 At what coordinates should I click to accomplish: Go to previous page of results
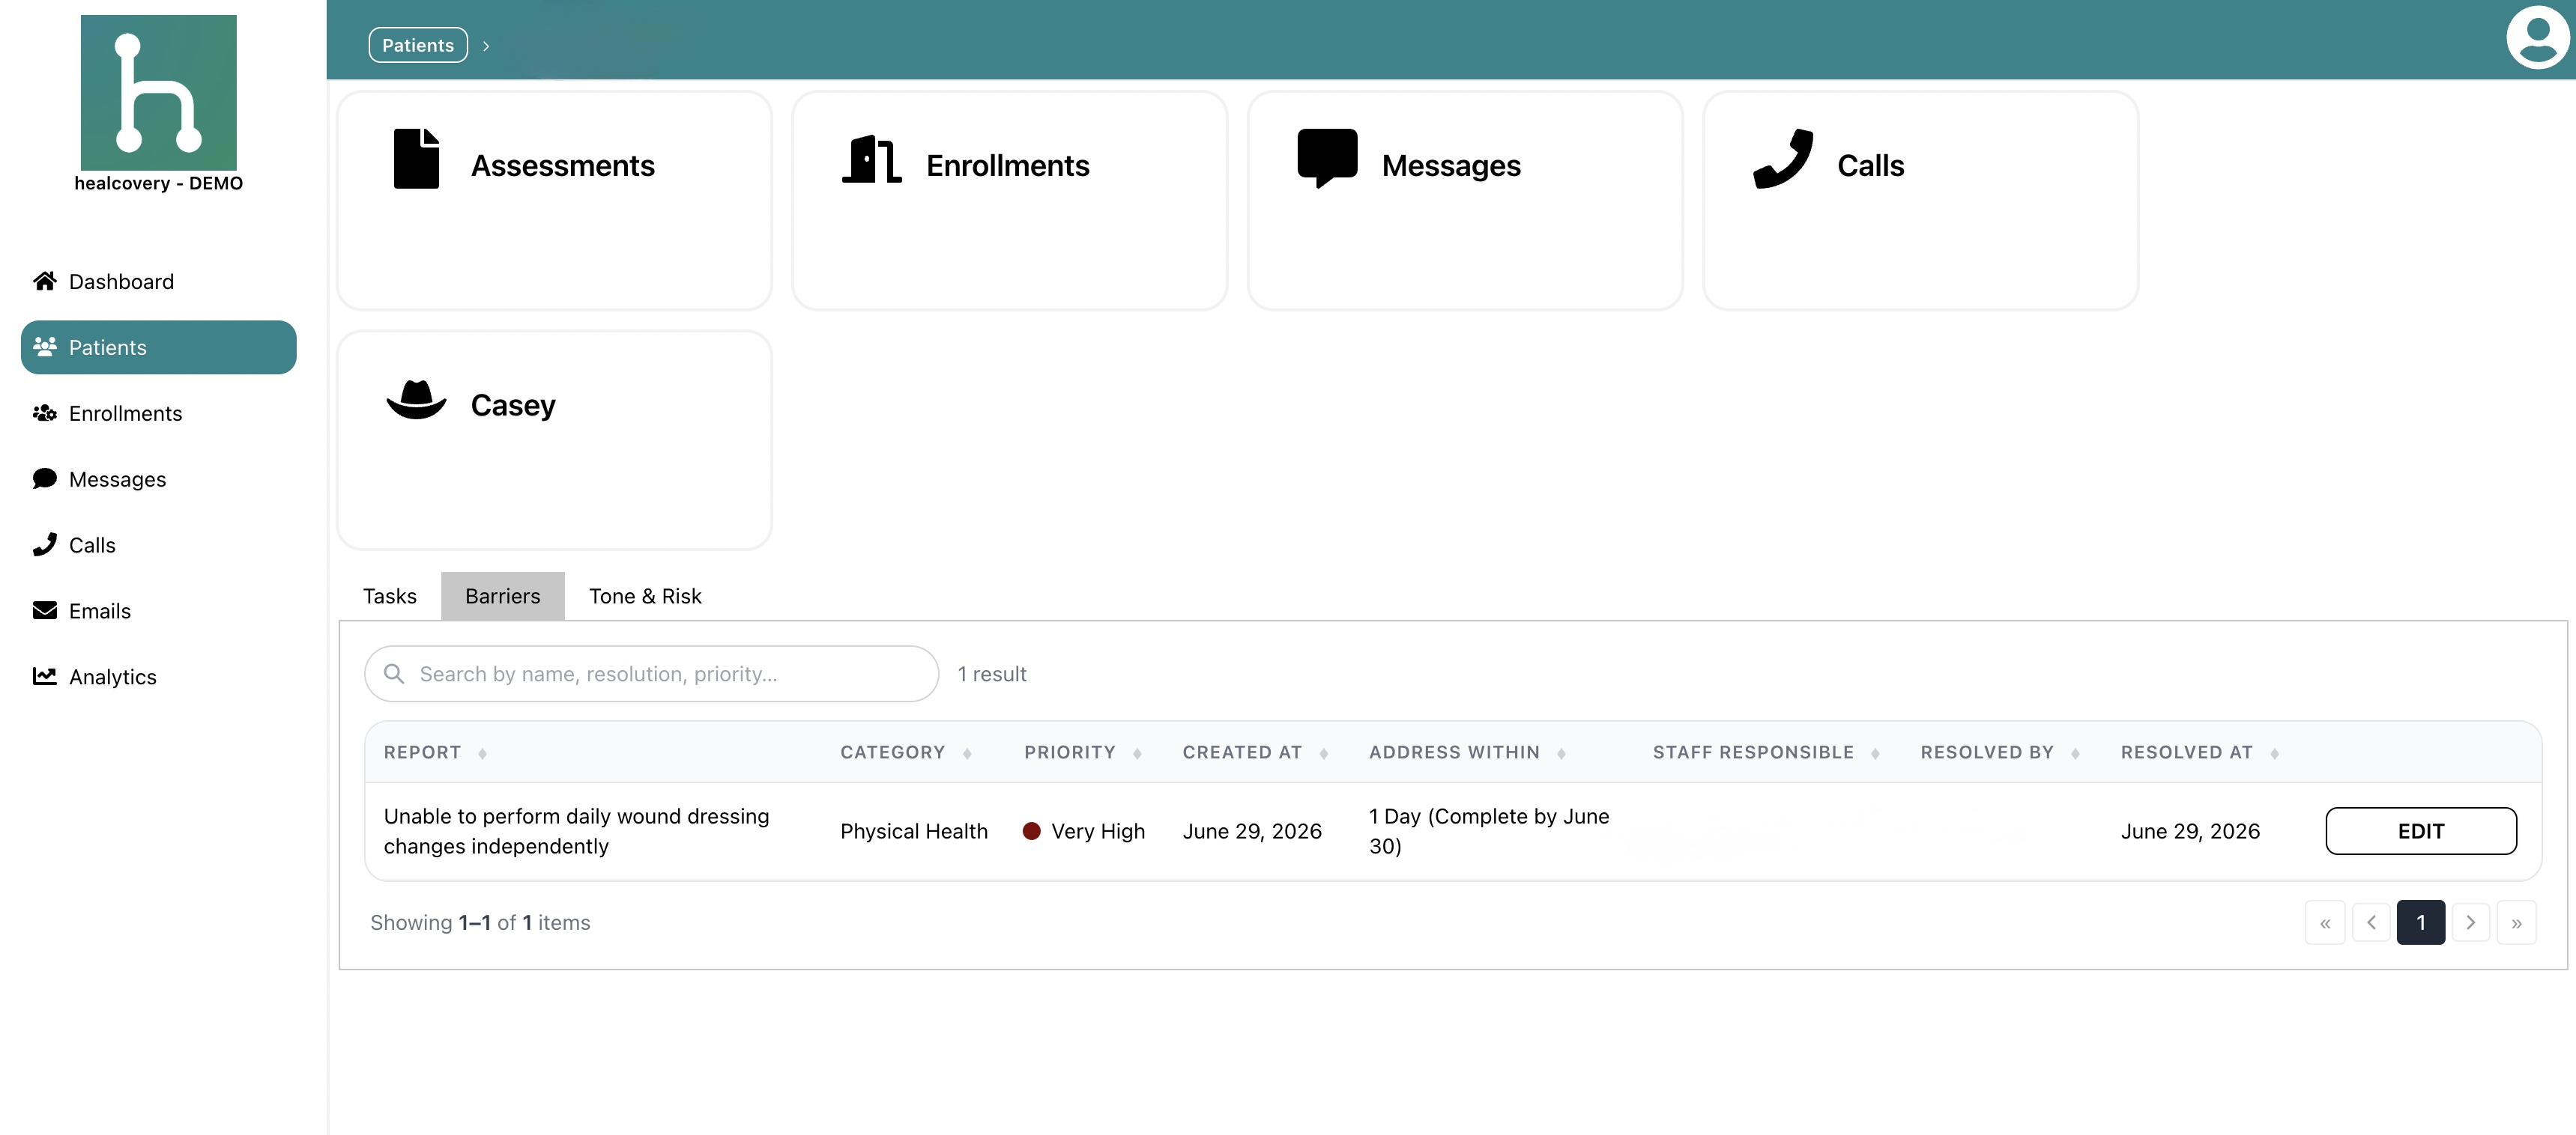point(2371,923)
